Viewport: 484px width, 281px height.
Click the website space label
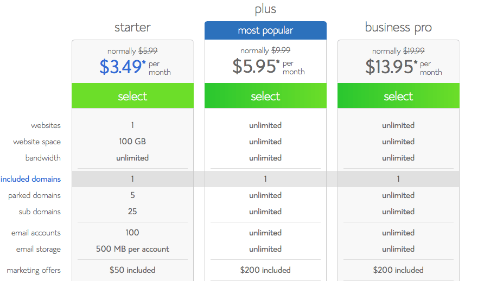37,142
